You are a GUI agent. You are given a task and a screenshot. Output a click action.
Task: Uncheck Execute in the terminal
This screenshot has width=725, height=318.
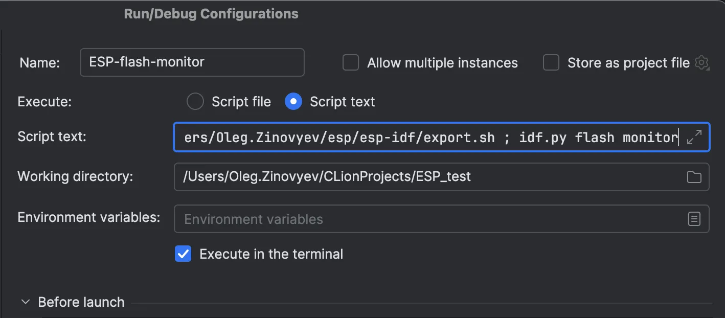(183, 254)
